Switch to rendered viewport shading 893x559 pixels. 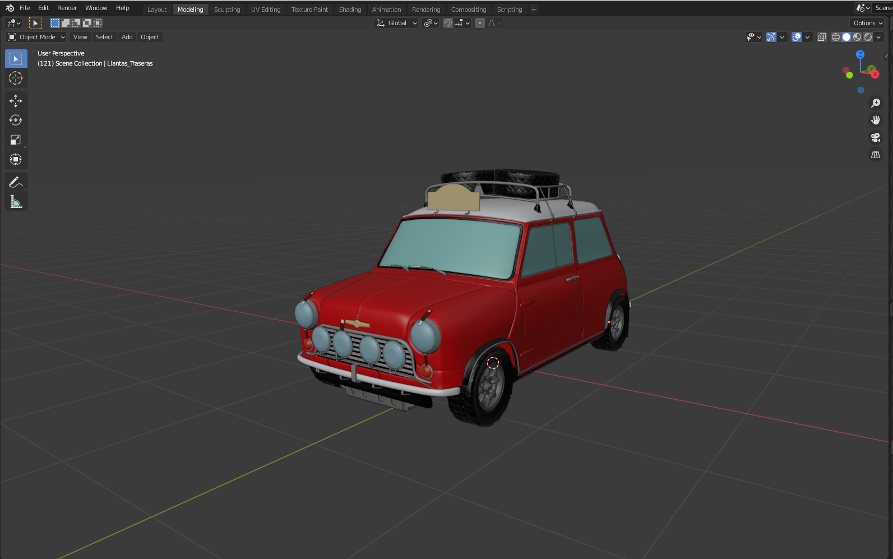868,37
